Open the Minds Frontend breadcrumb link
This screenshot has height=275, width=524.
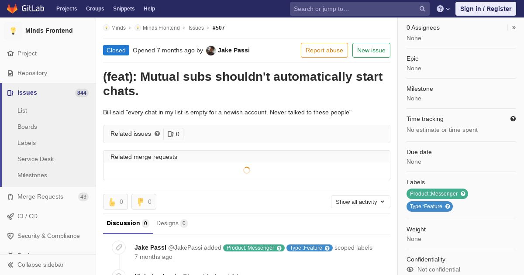point(161,28)
